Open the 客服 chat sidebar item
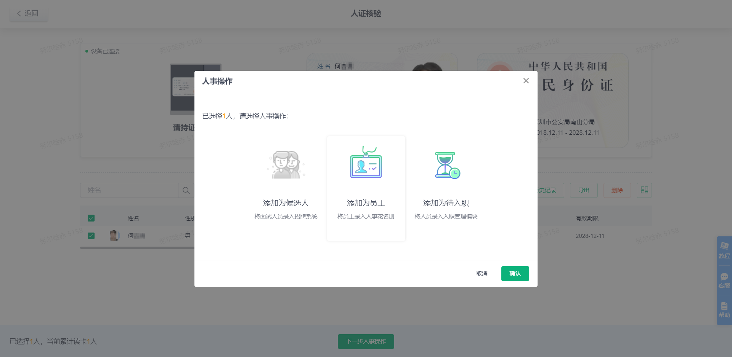The height and width of the screenshot is (357, 732). click(x=724, y=280)
